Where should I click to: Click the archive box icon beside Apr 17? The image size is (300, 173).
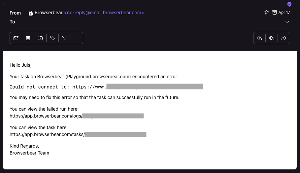(275, 13)
